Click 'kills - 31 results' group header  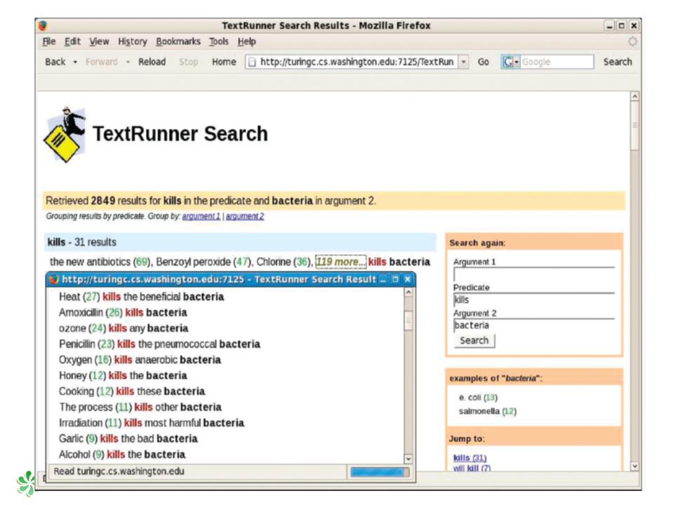[240, 242]
